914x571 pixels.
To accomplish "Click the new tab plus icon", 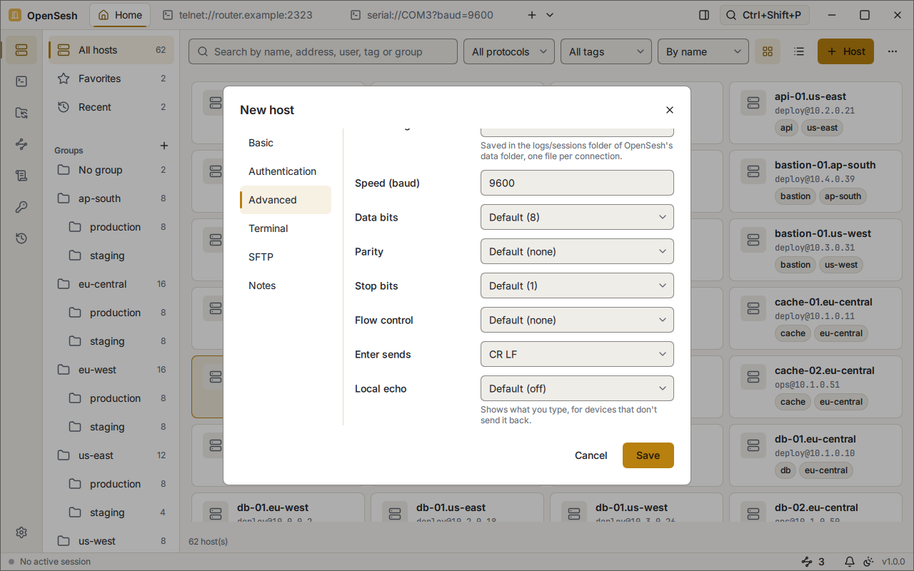I will [x=531, y=15].
